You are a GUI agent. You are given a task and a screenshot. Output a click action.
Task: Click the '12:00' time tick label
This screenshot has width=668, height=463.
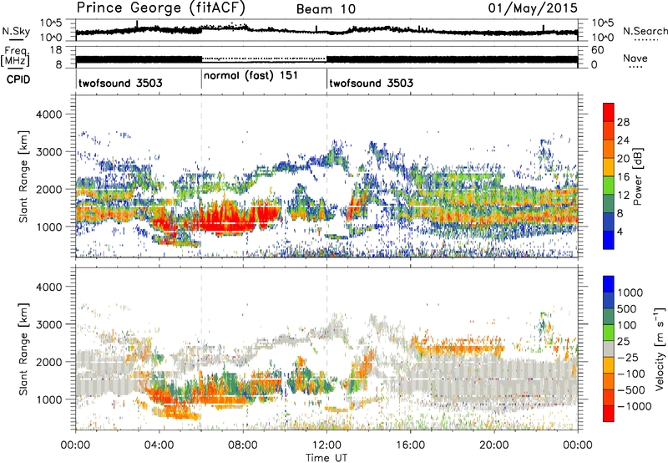tap(326, 445)
